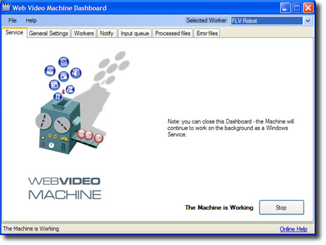The height and width of the screenshot is (245, 326).
Task: Open the Online Help link
Action: [293, 229]
